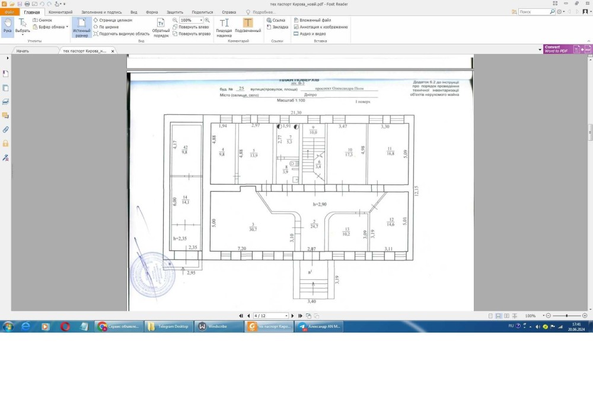Open the Security lock panel

[x=6, y=143]
